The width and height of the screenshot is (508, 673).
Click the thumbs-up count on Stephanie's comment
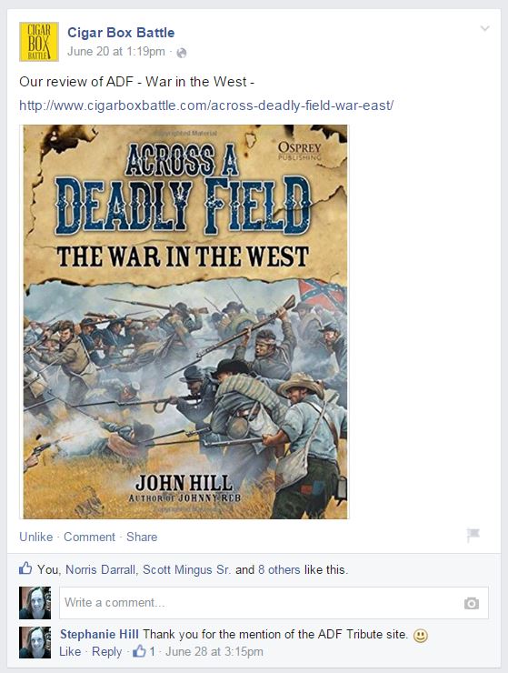tap(144, 651)
